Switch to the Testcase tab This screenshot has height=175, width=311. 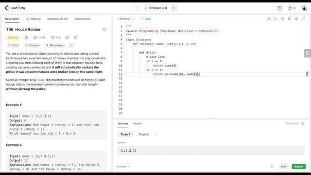coord(123,123)
